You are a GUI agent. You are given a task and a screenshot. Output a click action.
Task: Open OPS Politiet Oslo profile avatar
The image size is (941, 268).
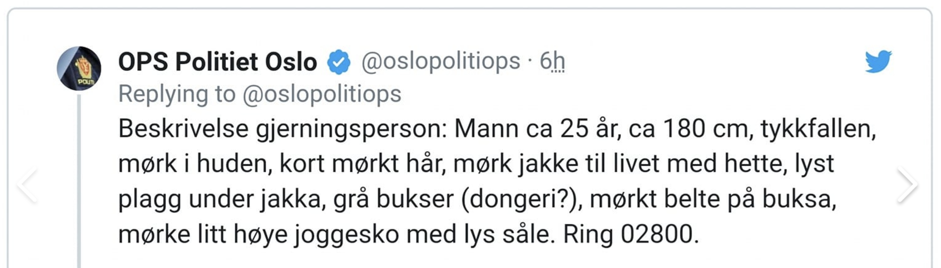coord(79,68)
